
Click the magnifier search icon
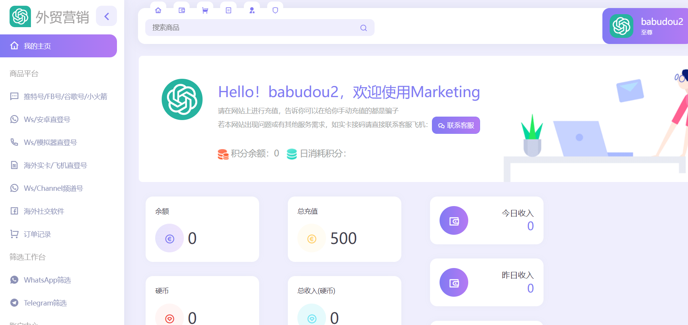click(363, 28)
